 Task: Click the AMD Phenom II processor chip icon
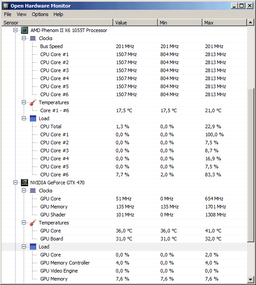tap(25, 30)
